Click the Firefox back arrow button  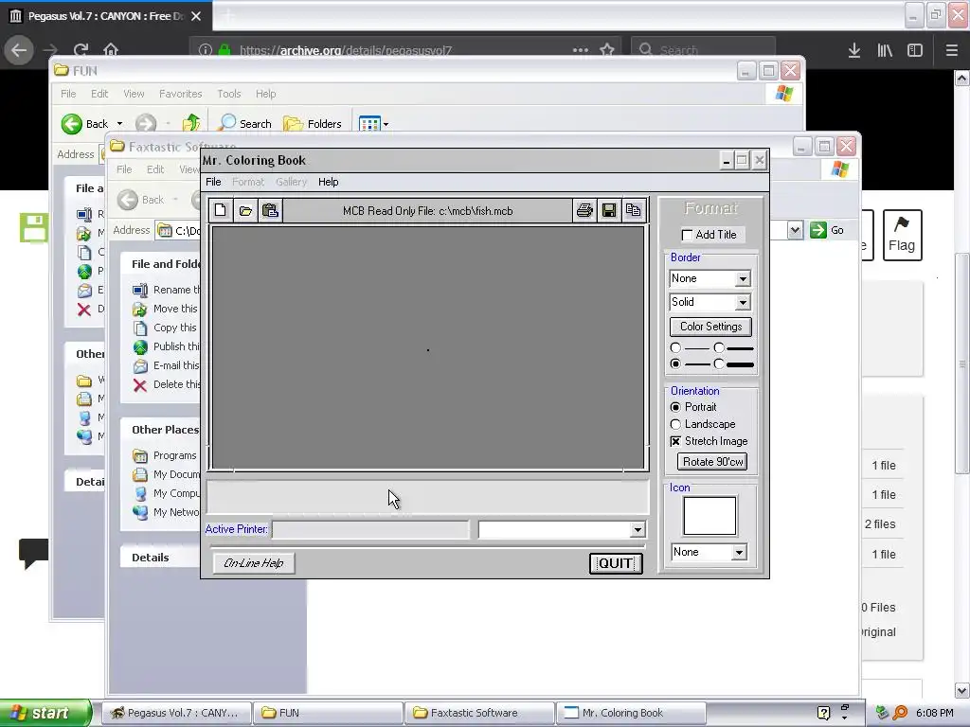click(19, 50)
